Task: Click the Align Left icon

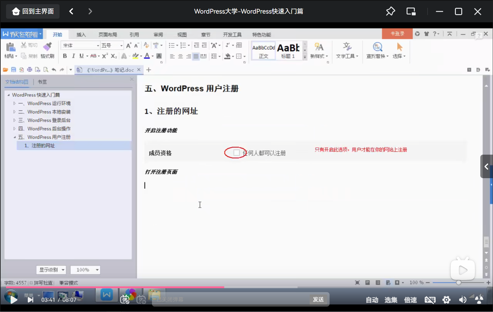Action: tap(172, 56)
